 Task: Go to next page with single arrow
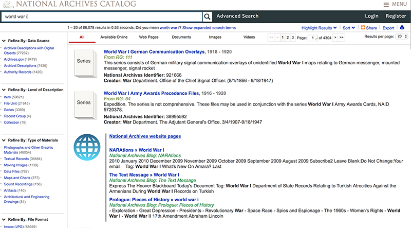pyautogui.click(x=335, y=38)
